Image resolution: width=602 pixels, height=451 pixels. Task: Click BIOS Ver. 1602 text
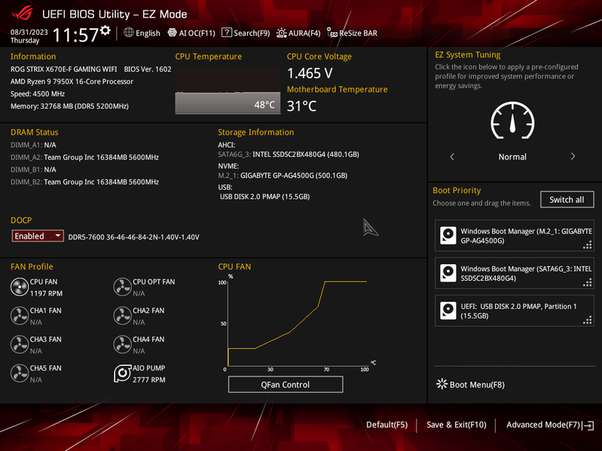tap(148, 69)
